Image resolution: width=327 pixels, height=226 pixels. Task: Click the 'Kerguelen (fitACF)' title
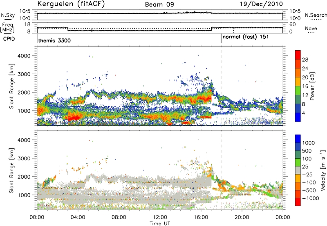[71, 4]
